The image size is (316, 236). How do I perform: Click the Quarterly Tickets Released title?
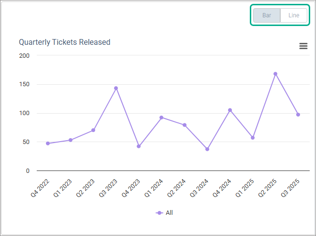(x=65, y=42)
